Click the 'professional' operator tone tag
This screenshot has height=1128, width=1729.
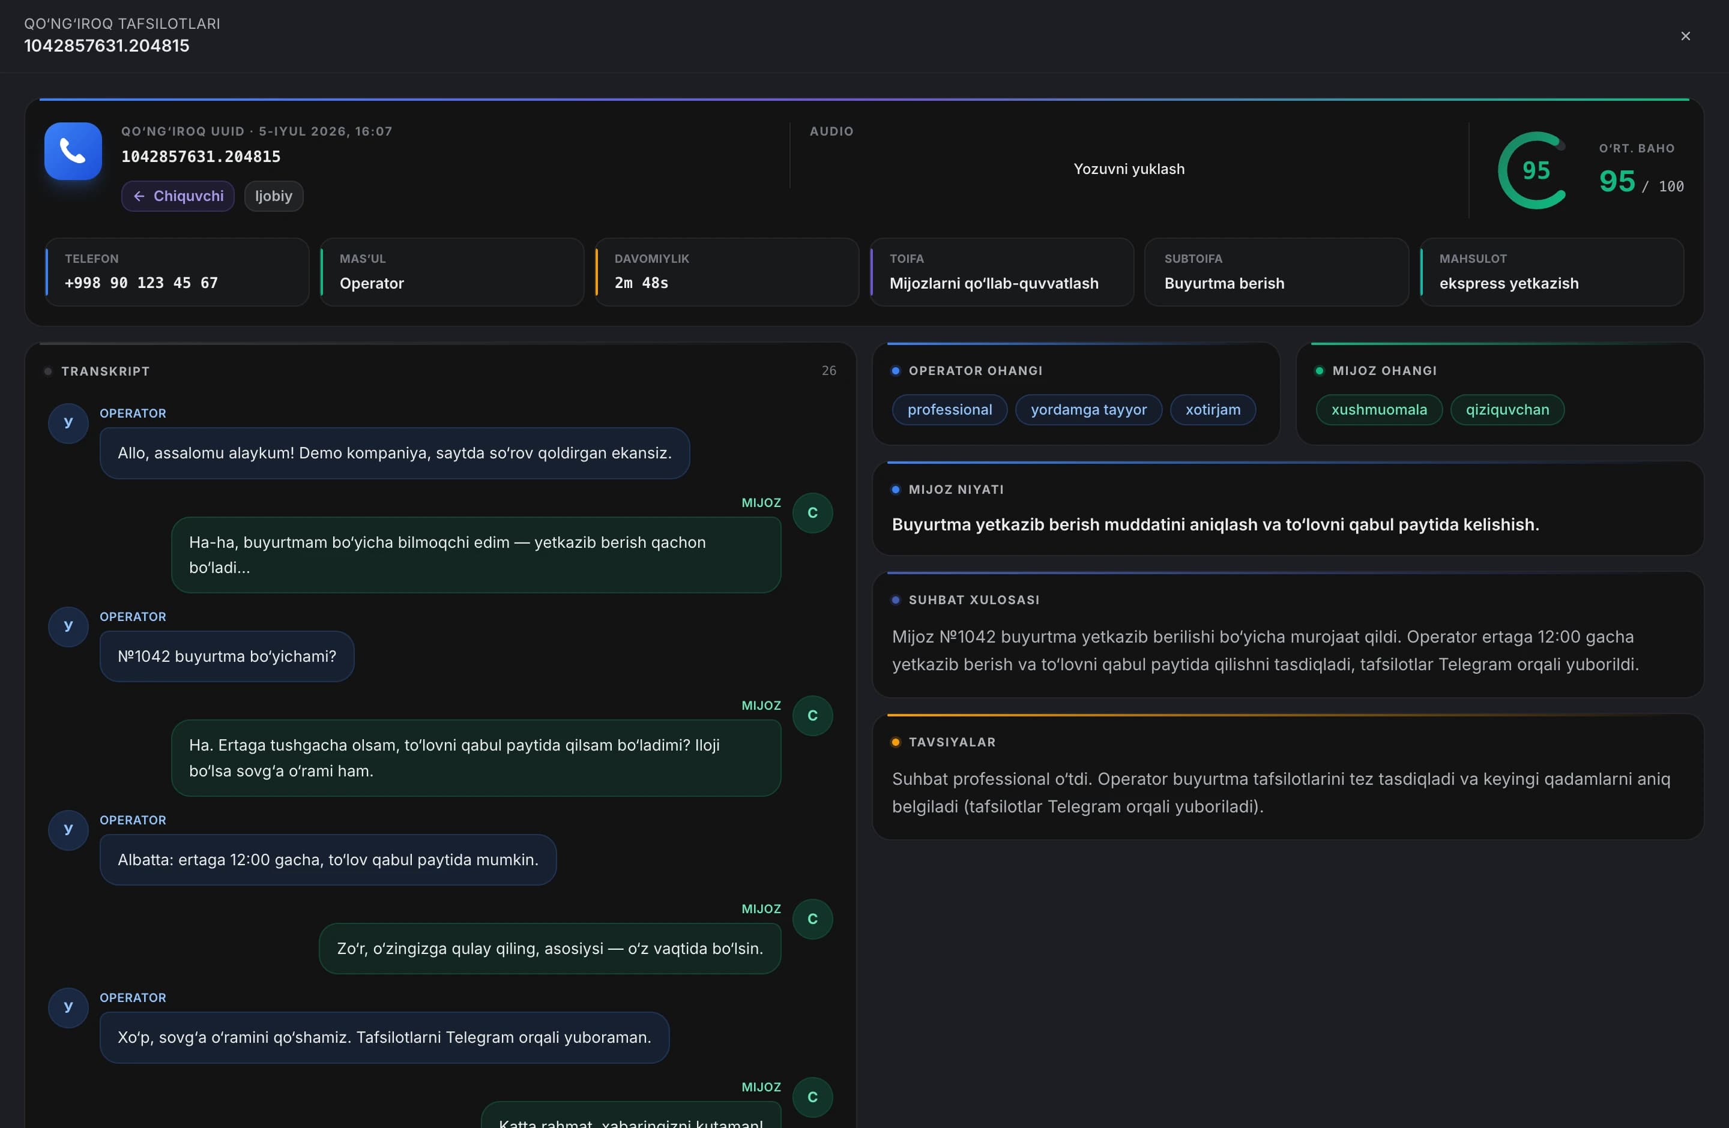[x=950, y=409]
